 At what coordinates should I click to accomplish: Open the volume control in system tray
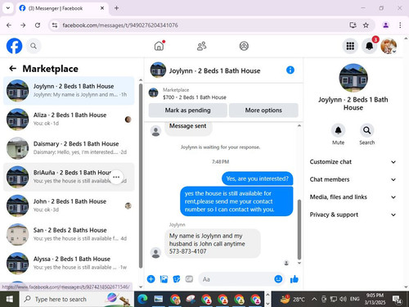click(x=343, y=300)
